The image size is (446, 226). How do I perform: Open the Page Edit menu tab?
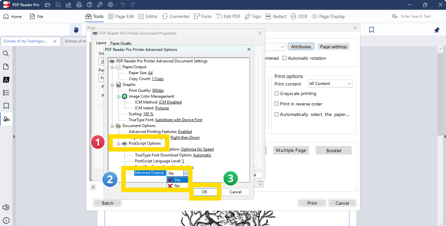(121, 16)
